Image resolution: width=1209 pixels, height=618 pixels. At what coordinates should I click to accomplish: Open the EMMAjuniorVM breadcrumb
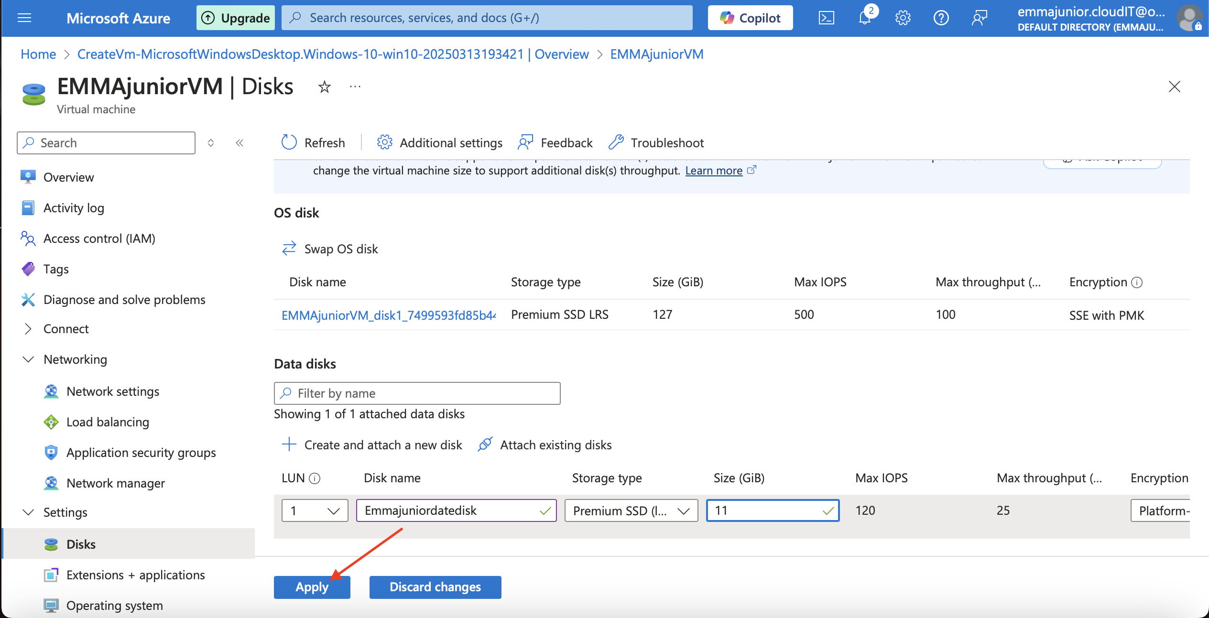point(656,54)
